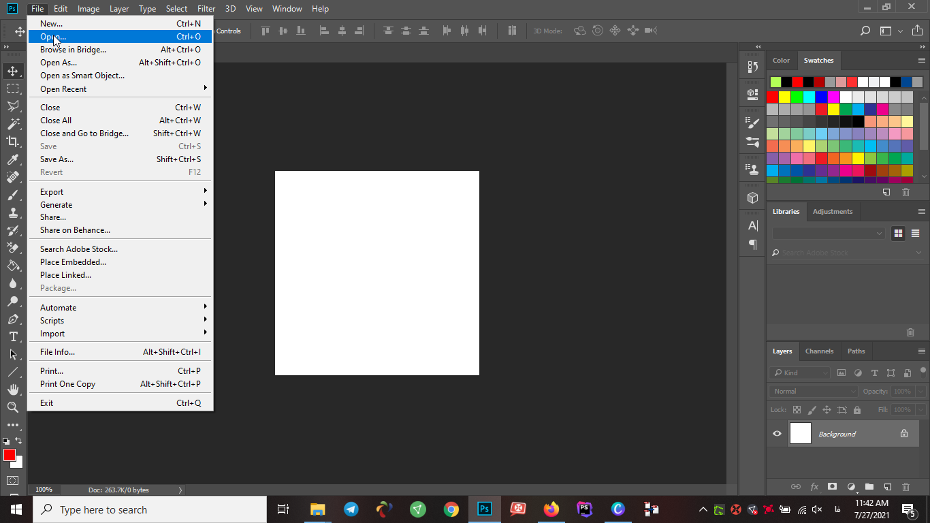Expand the Open Recent submenu
The image size is (930, 523).
121,89
